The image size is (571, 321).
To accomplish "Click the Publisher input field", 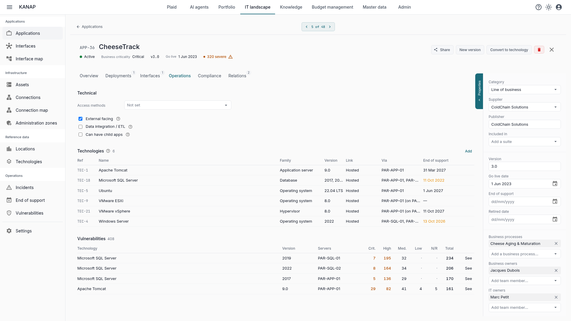I will (x=525, y=125).
